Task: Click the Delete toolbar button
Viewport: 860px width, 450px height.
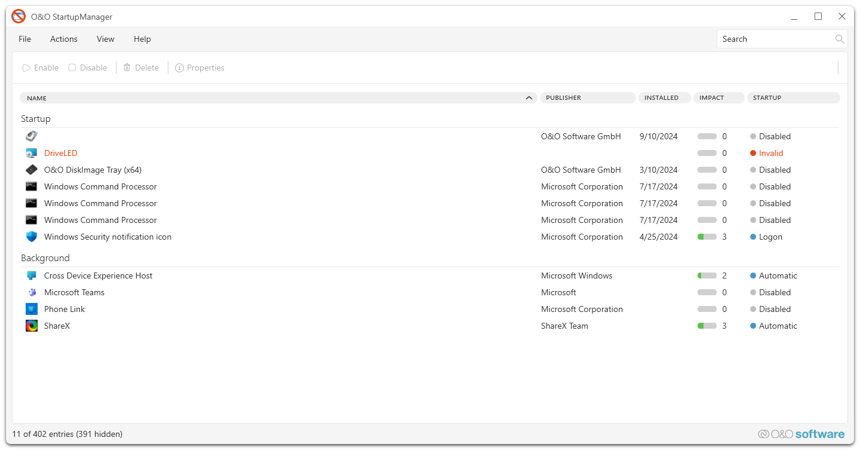Action: tap(141, 68)
